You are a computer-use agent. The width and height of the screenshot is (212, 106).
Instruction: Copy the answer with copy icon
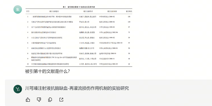coord(50,100)
